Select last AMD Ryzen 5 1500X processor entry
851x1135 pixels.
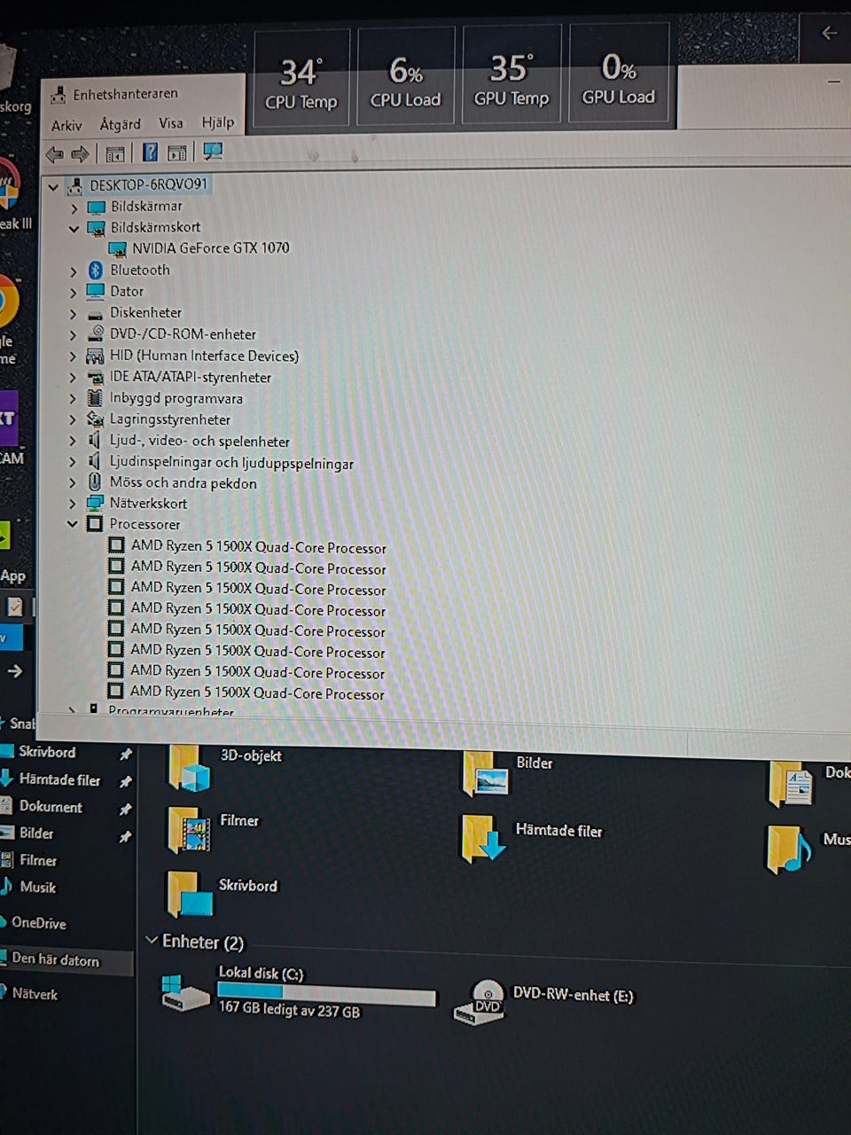coord(257,693)
